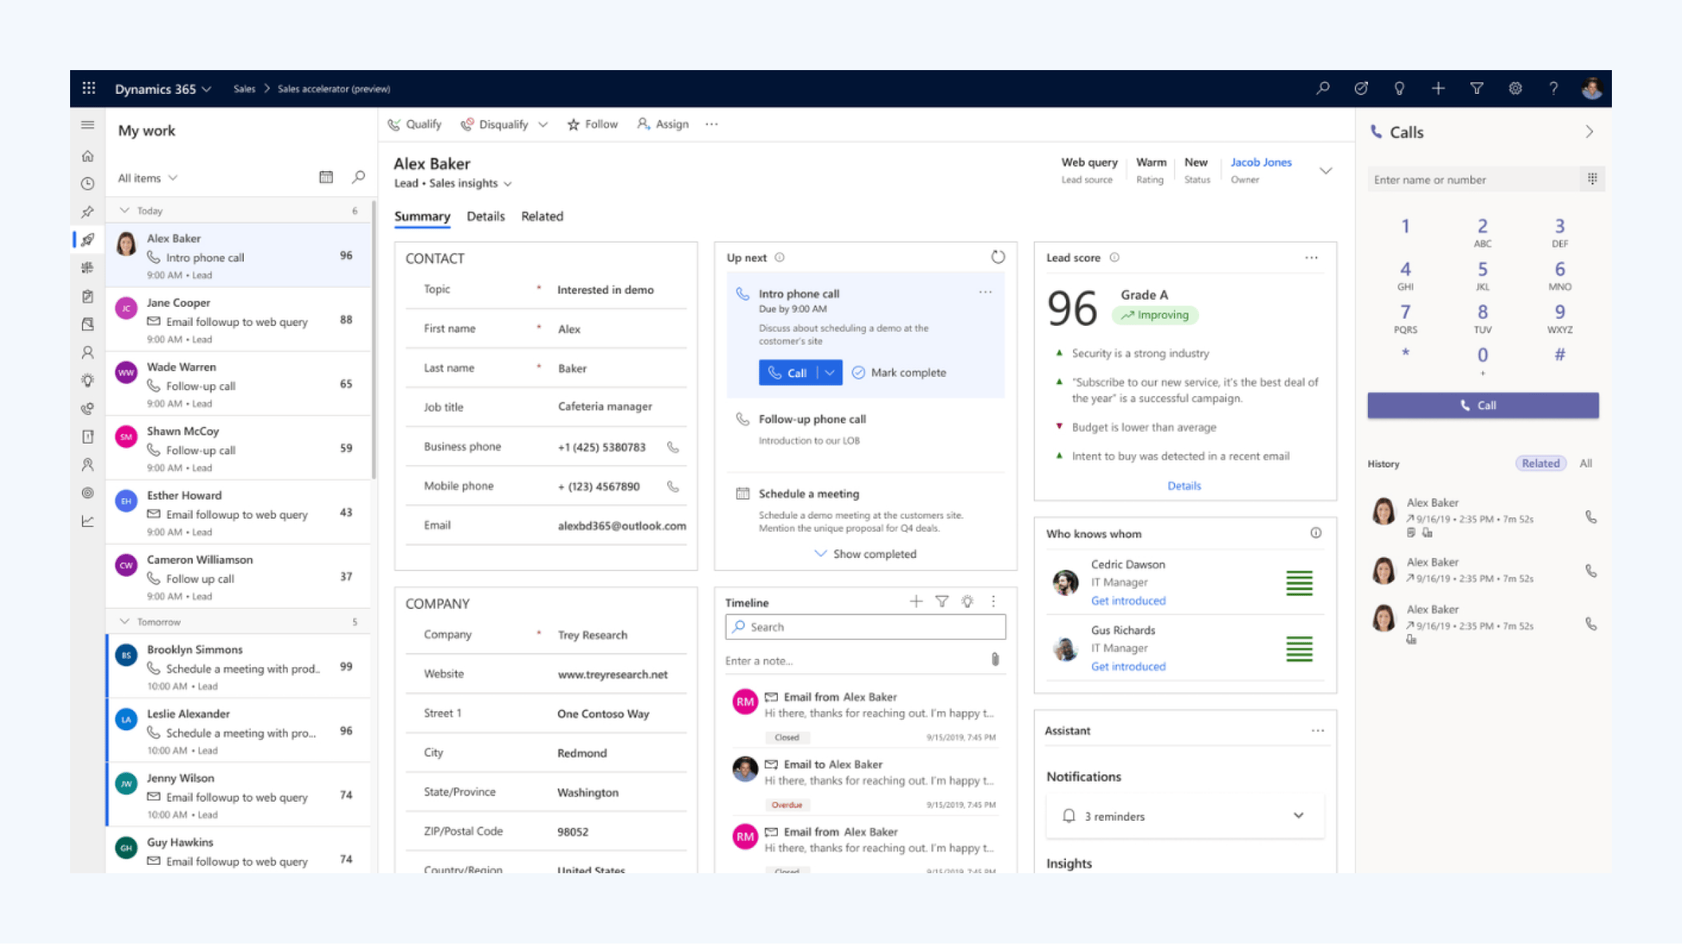Mark the Intro phone call complete

[x=898, y=372]
